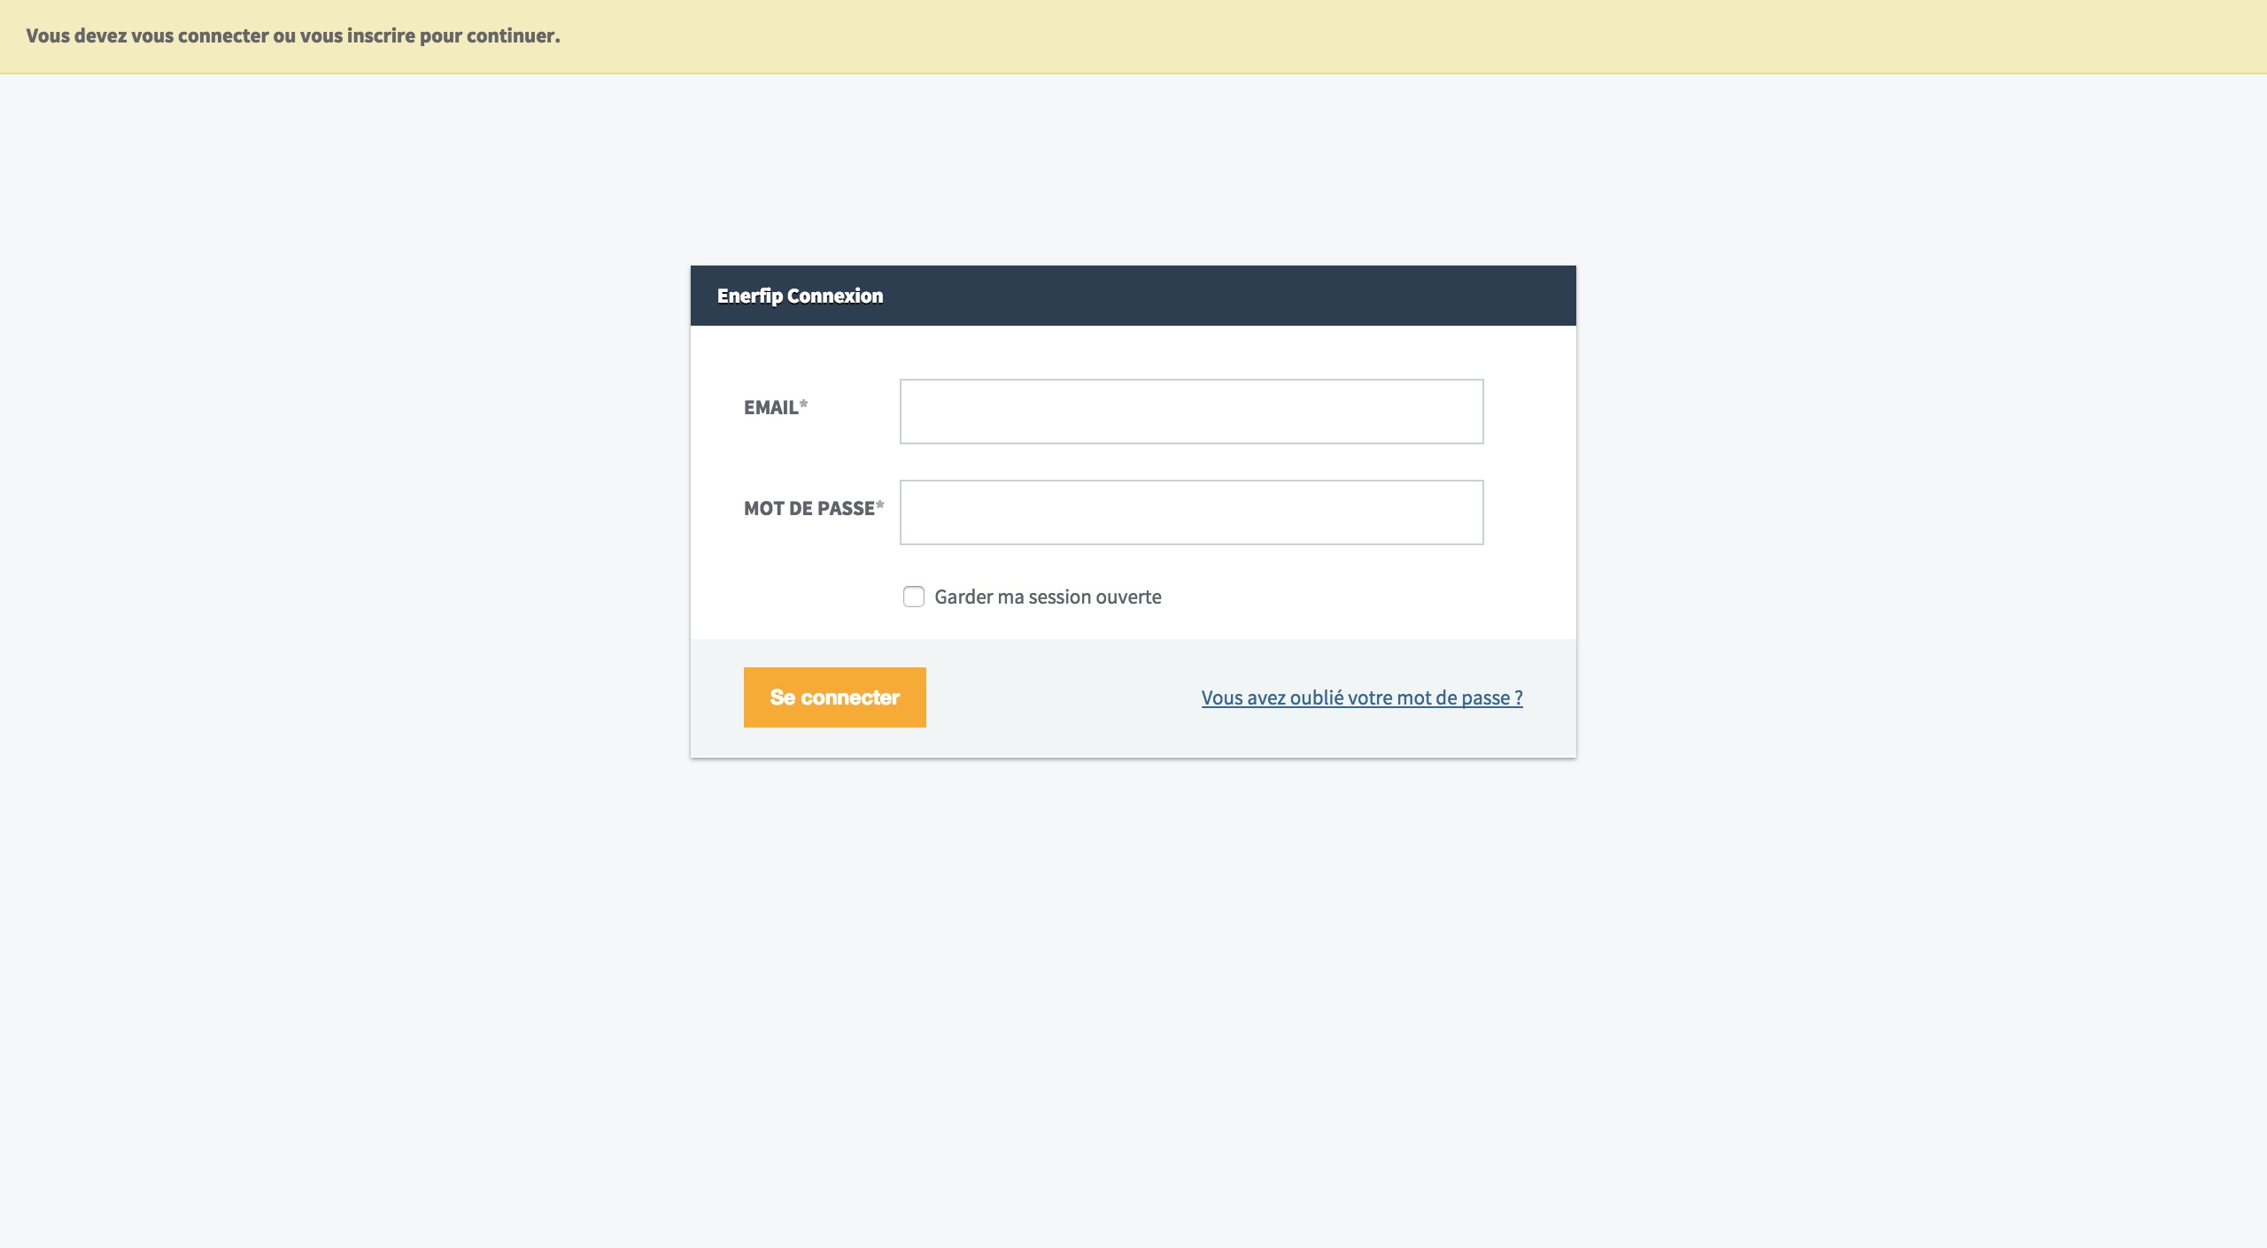Select the 'Vous devez vous connecter' message text

(x=293, y=36)
